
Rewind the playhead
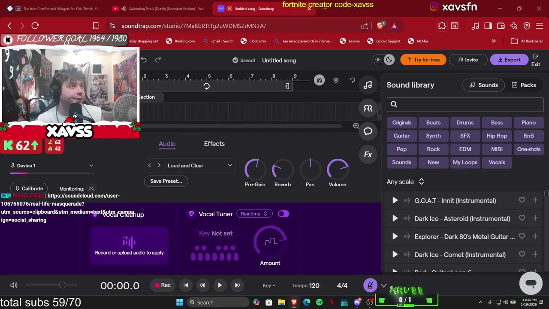pyautogui.click(x=202, y=285)
